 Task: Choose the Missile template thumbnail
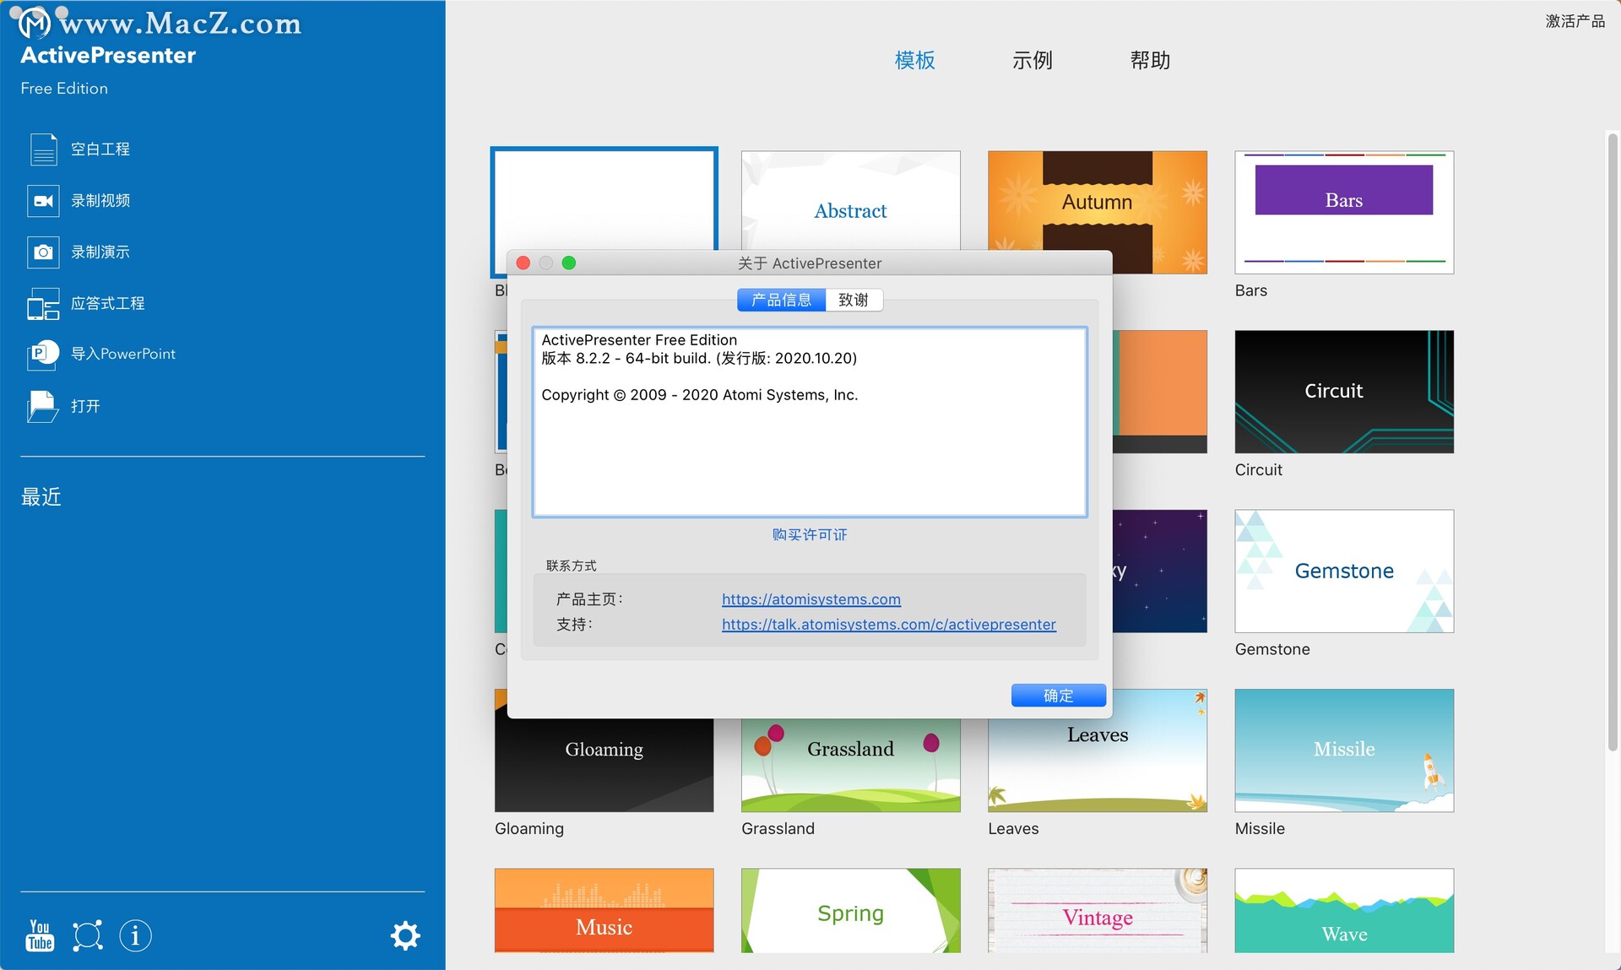pos(1344,751)
